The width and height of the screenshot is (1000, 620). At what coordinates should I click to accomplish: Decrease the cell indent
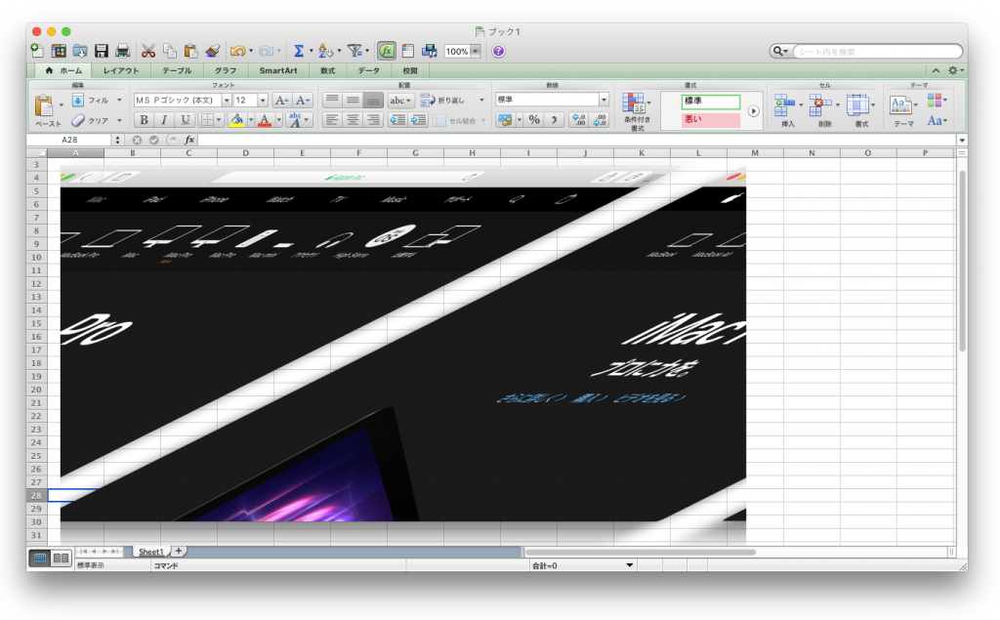pyautogui.click(x=397, y=119)
